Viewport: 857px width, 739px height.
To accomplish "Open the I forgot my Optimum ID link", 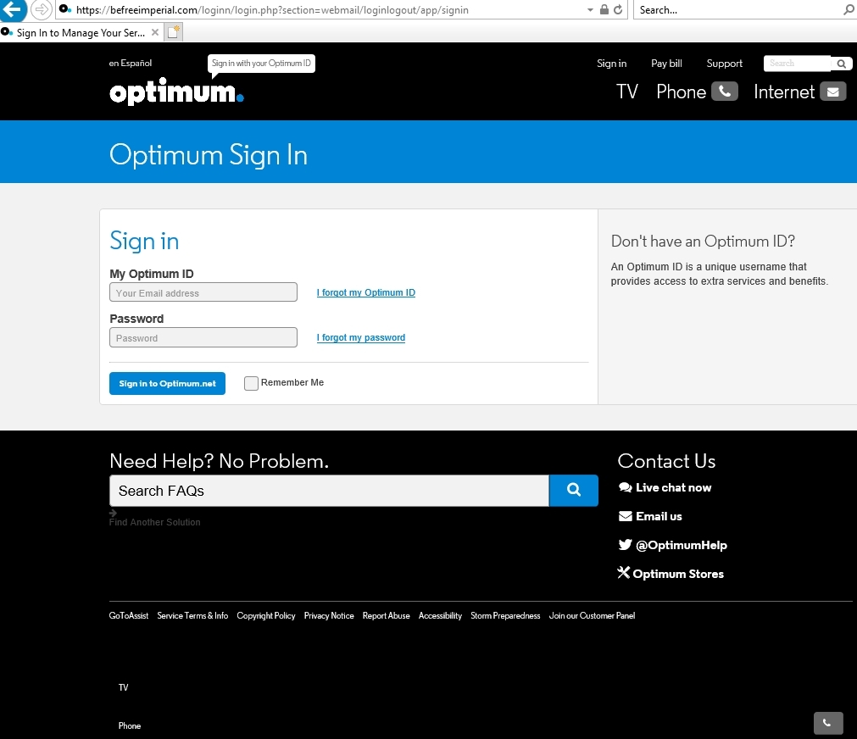I will (x=365, y=292).
